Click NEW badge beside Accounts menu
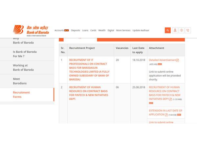The height and width of the screenshot is (148, 197). click(x=66, y=30)
